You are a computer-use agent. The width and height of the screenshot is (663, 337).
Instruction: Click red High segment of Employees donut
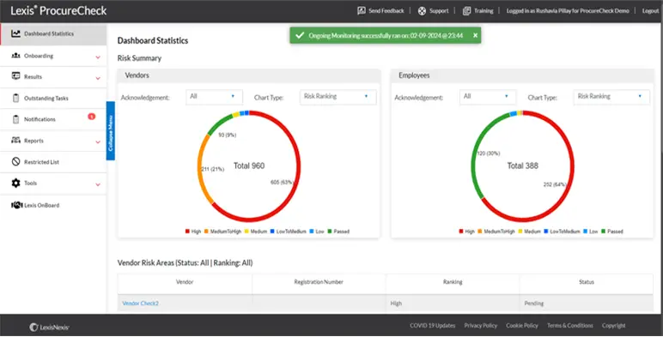tap(572, 166)
